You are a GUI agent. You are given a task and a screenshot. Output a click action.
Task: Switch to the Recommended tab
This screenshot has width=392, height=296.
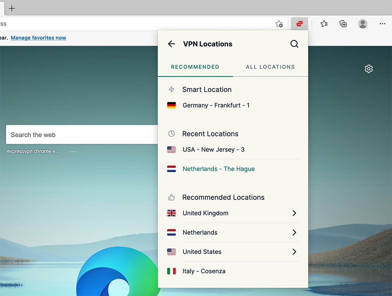pos(195,67)
